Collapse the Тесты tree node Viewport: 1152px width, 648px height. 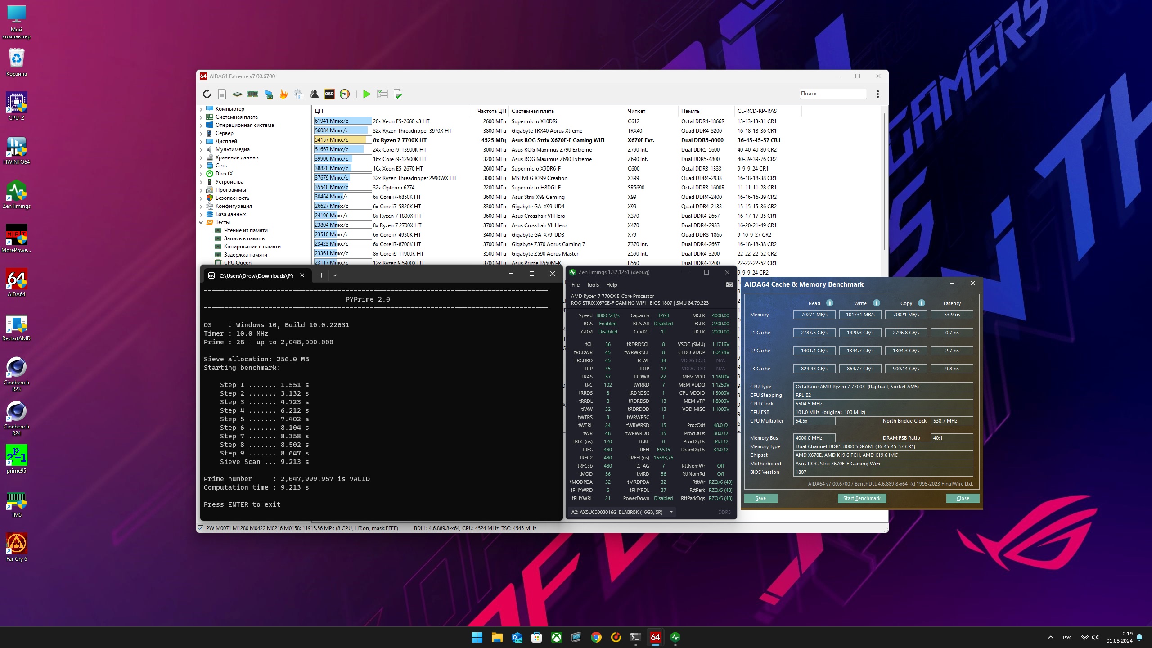[201, 222]
